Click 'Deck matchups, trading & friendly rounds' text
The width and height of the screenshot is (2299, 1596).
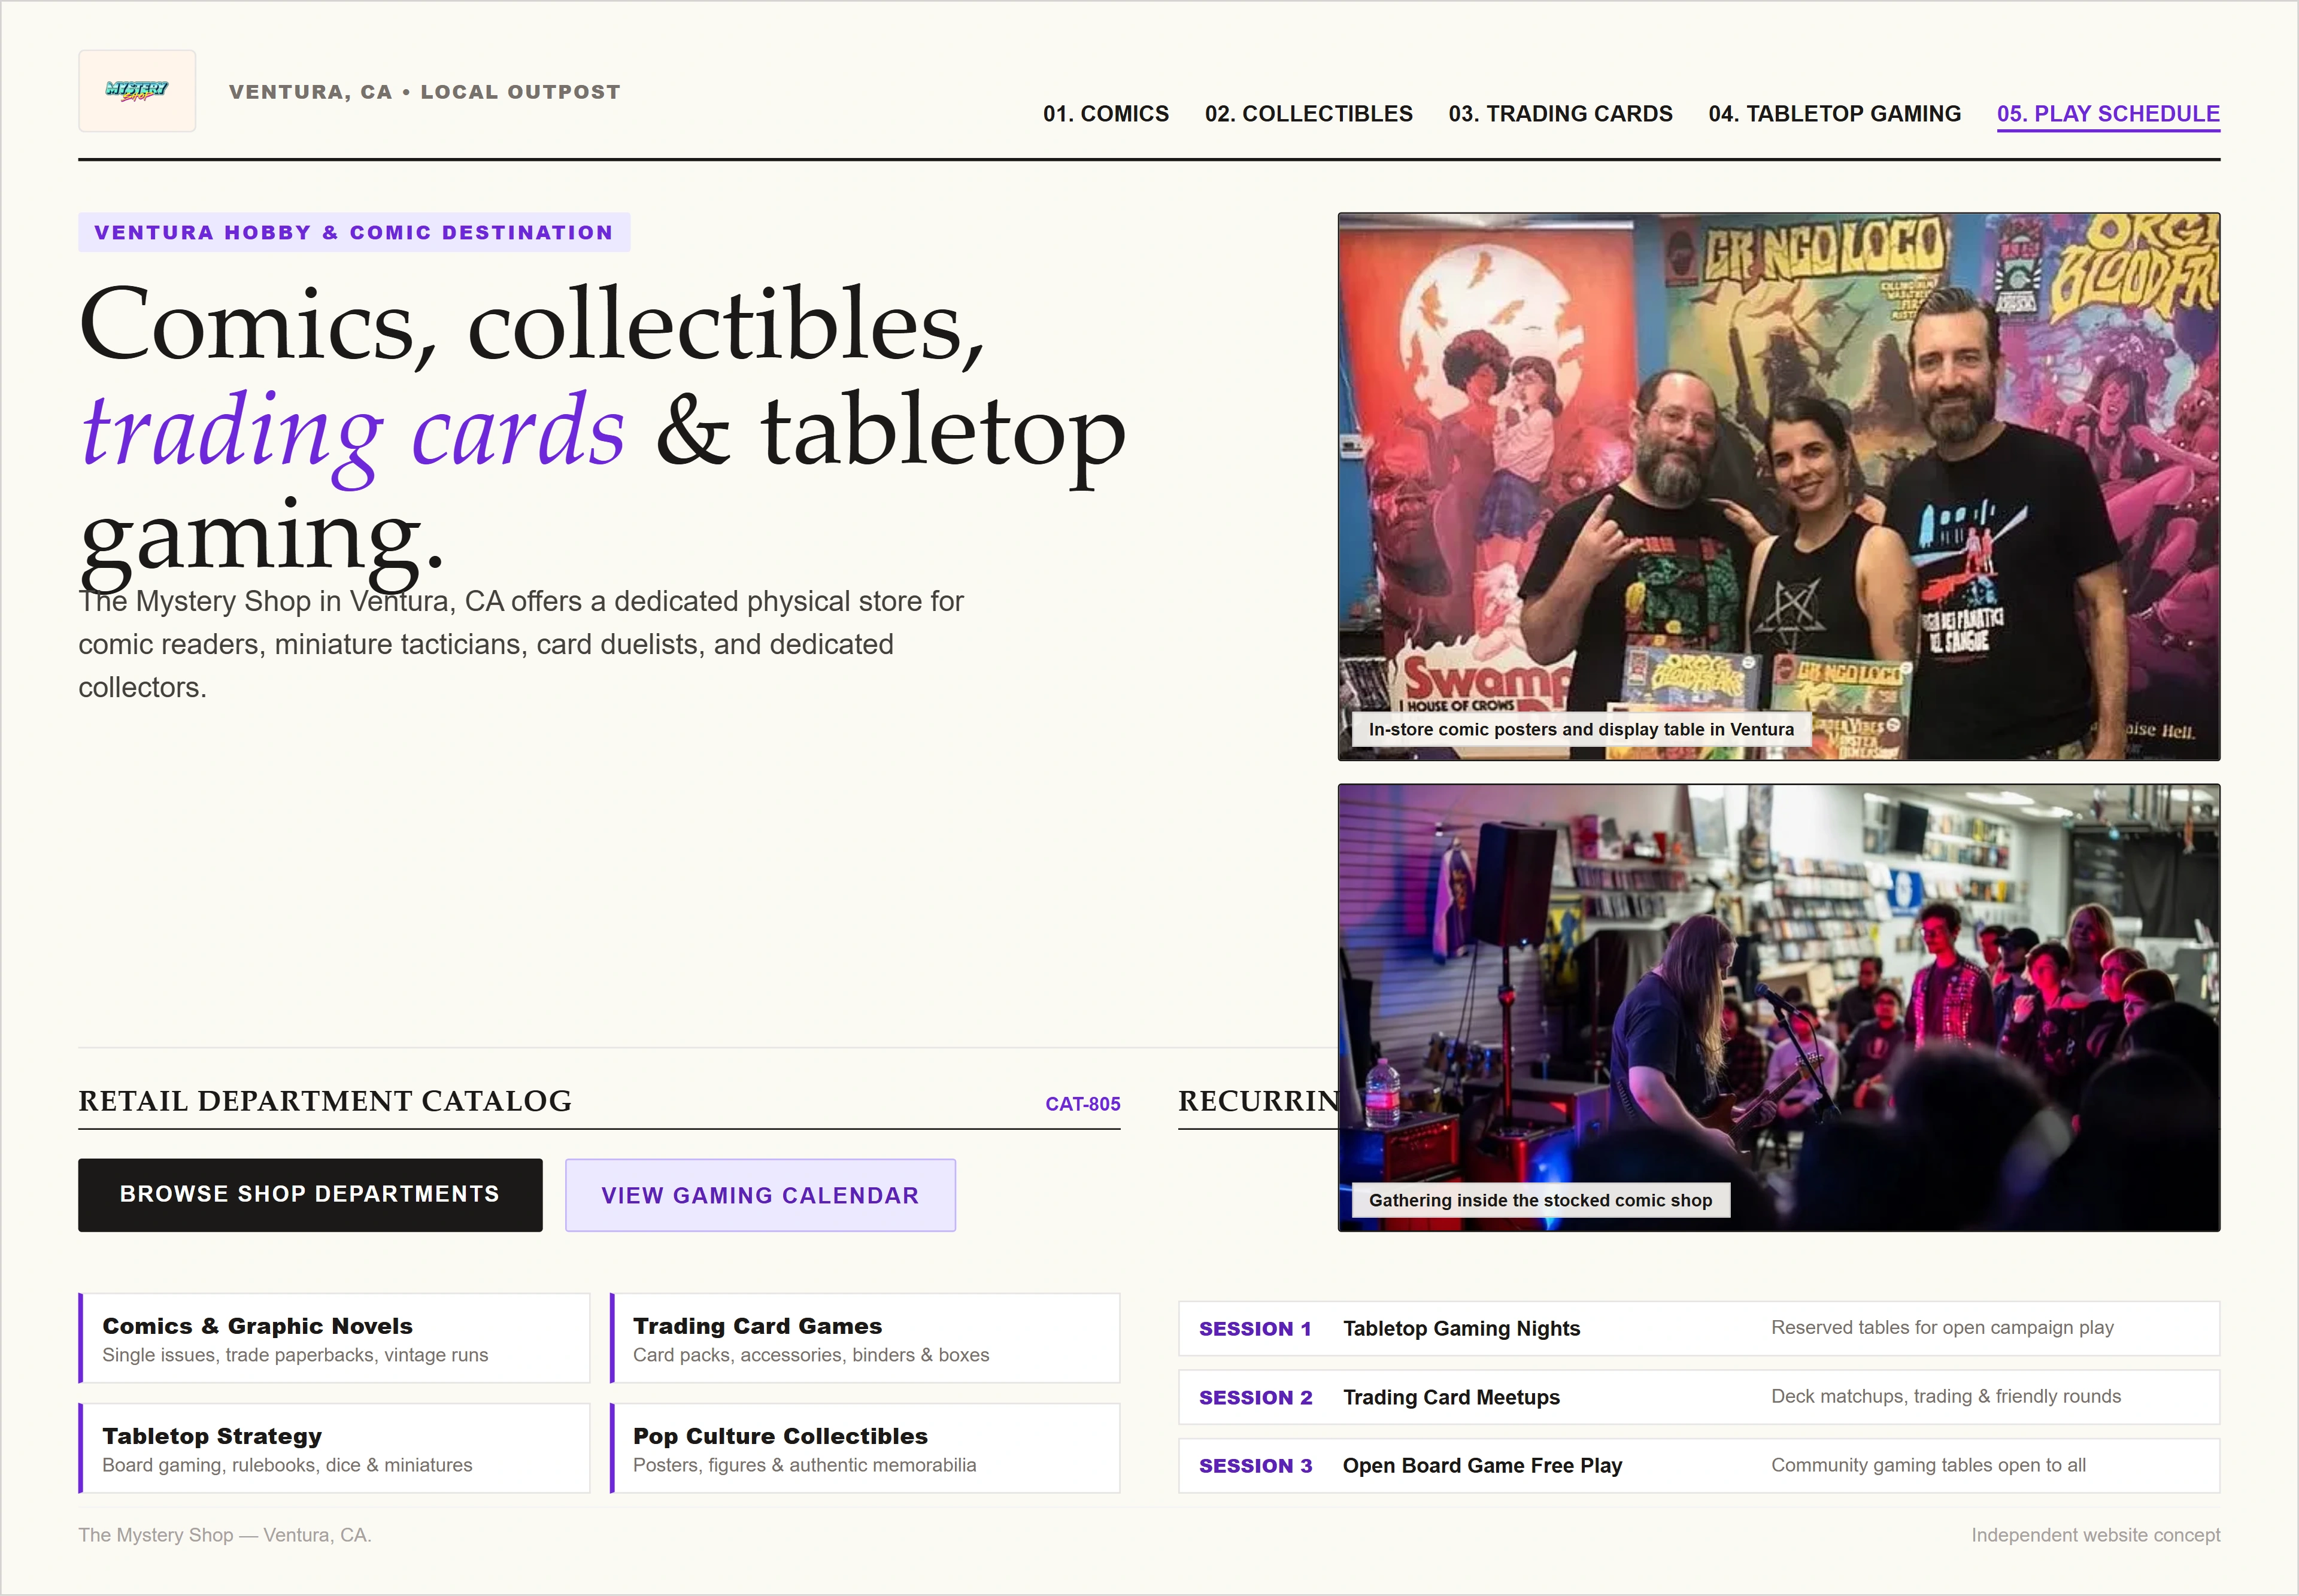pyautogui.click(x=1946, y=1397)
